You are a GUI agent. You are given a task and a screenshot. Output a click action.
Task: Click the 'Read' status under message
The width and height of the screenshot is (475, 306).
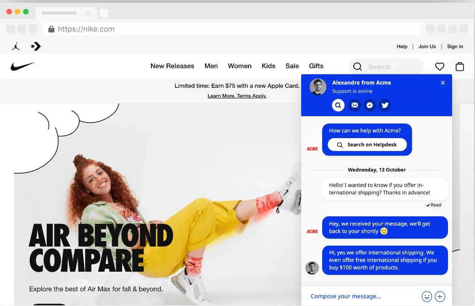click(434, 205)
